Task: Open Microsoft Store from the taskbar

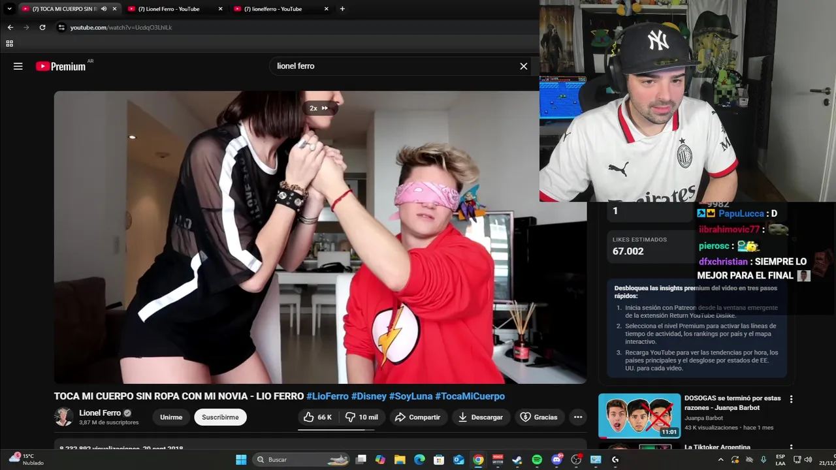Action: coord(439,460)
